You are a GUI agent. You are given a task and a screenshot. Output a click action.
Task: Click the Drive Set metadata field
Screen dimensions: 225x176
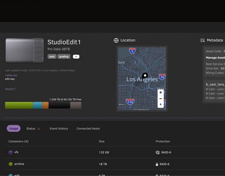tap(215, 69)
